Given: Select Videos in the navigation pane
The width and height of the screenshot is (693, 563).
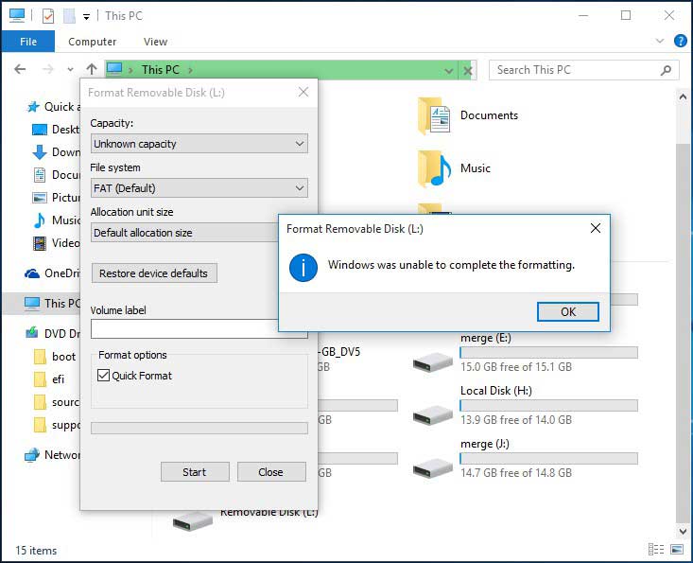Looking at the screenshot, I should (x=56, y=243).
